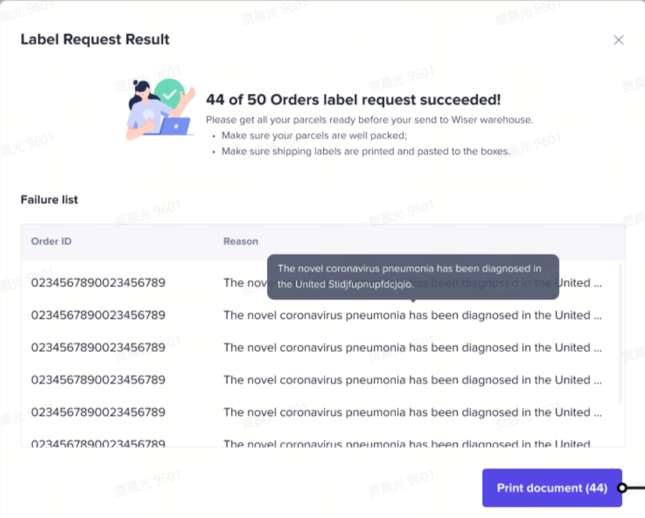Click the first row's Order ID
This screenshot has height=518, width=645.
(98, 283)
